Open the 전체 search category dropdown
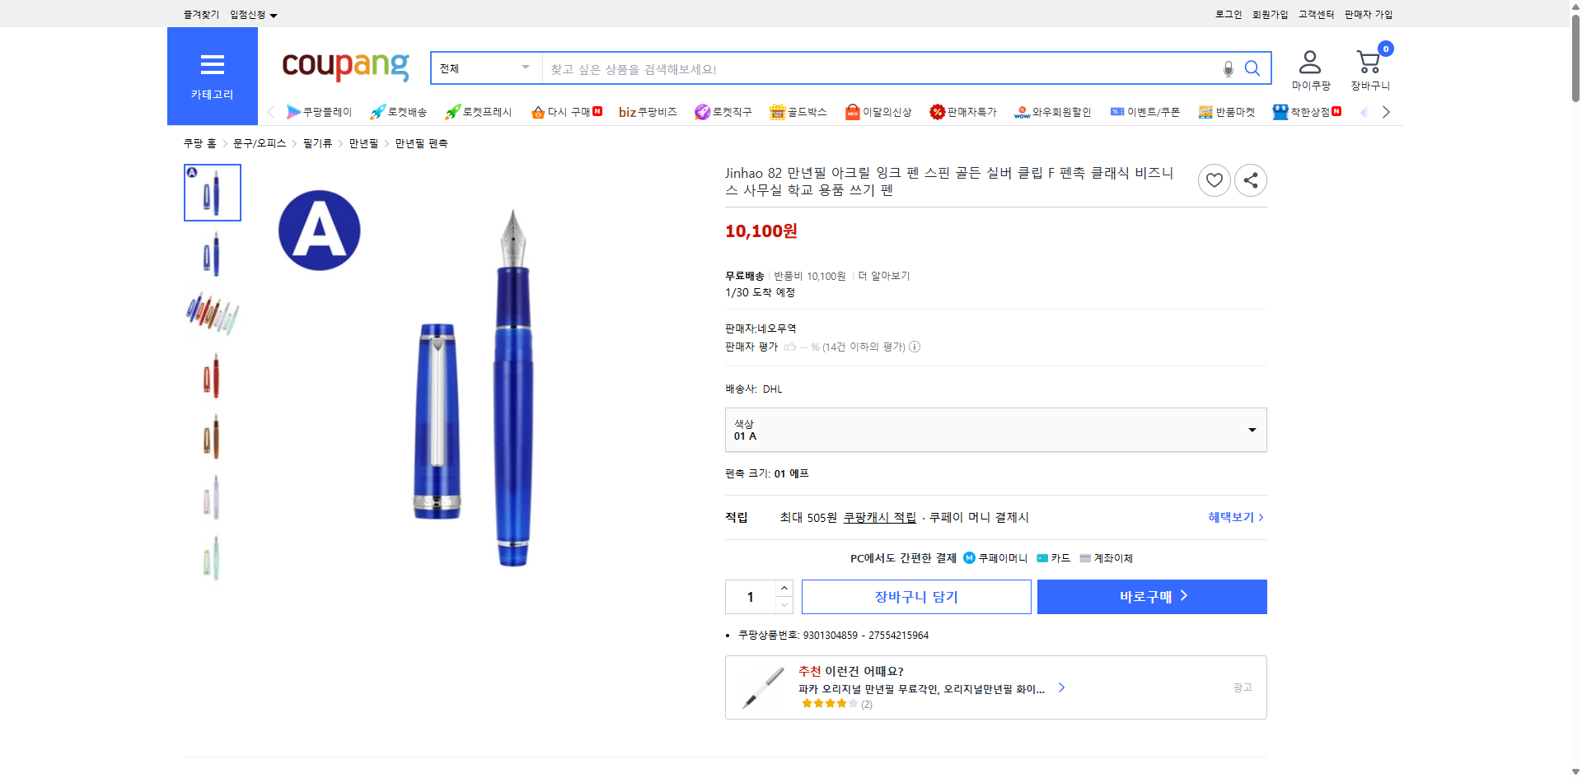The image size is (1582, 778). 484,68
